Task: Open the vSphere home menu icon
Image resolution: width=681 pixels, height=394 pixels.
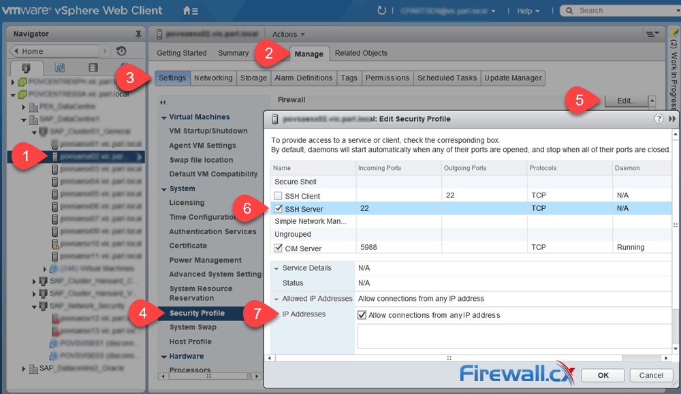Action: (190, 10)
